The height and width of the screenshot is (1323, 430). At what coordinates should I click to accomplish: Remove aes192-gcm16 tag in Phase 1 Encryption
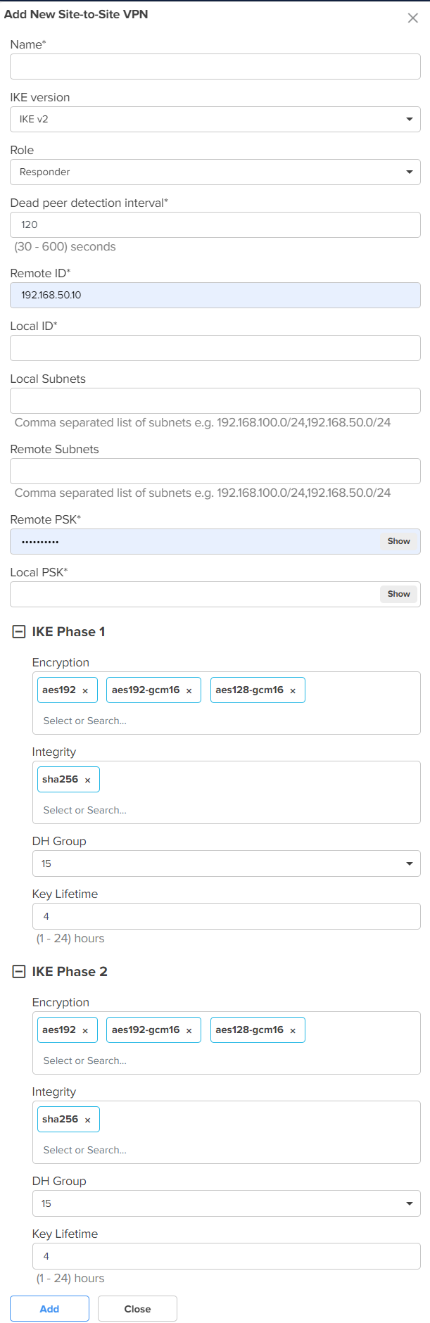tap(189, 691)
